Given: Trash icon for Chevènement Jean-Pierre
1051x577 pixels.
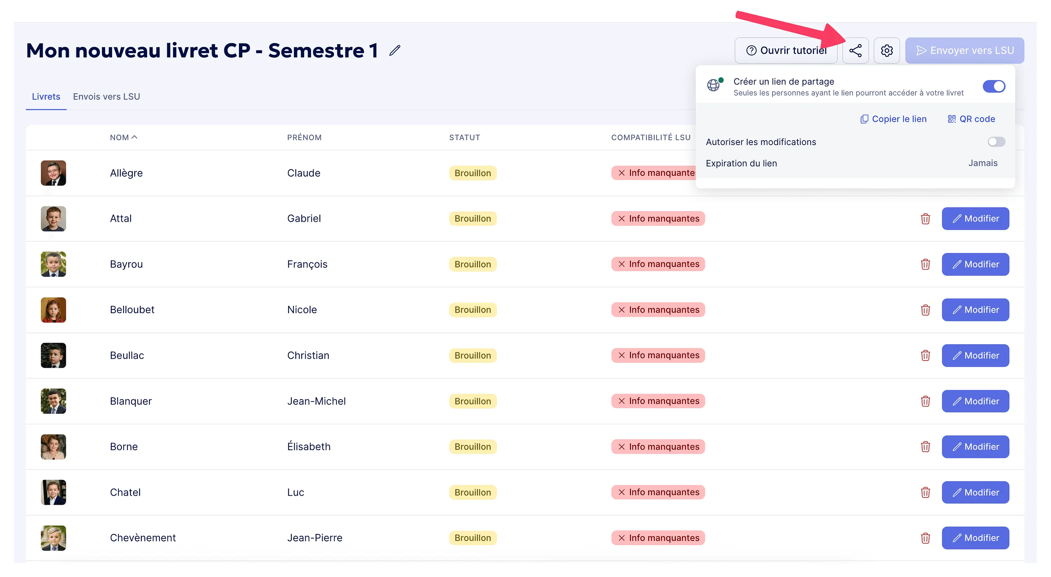Looking at the screenshot, I should pos(925,538).
